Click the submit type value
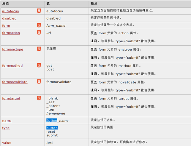This screenshot has width=191, height=146. [52, 135]
